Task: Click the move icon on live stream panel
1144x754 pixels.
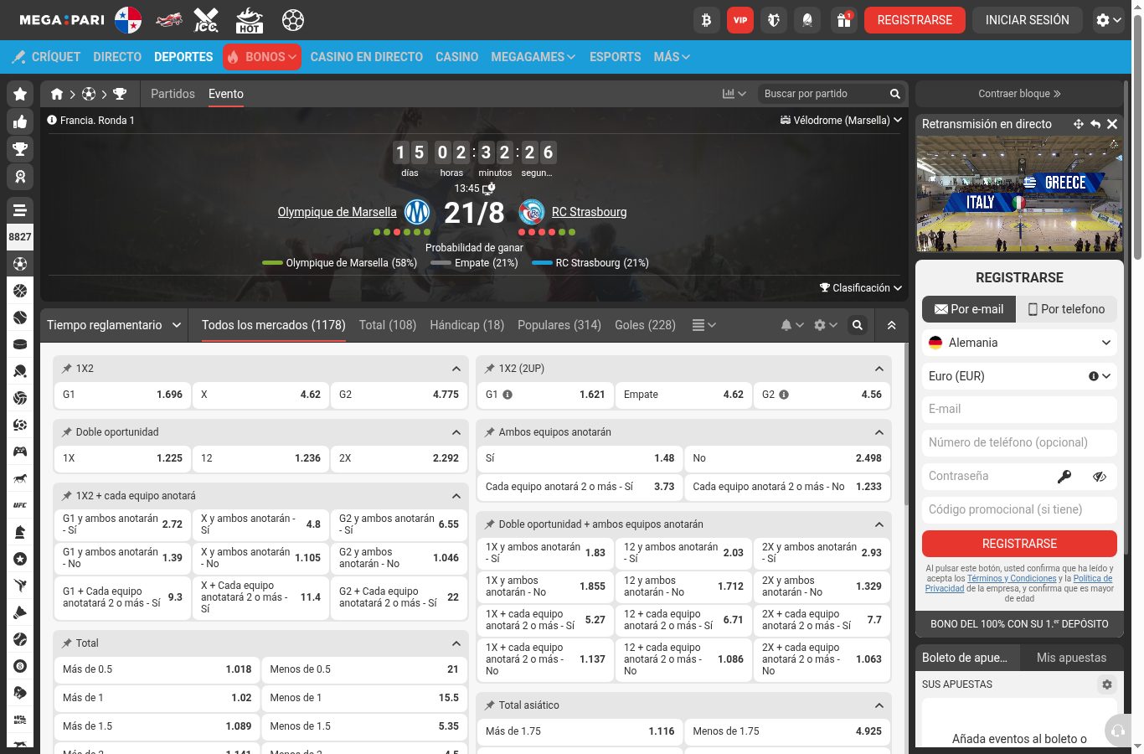Action: click(x=1079, y=124)
